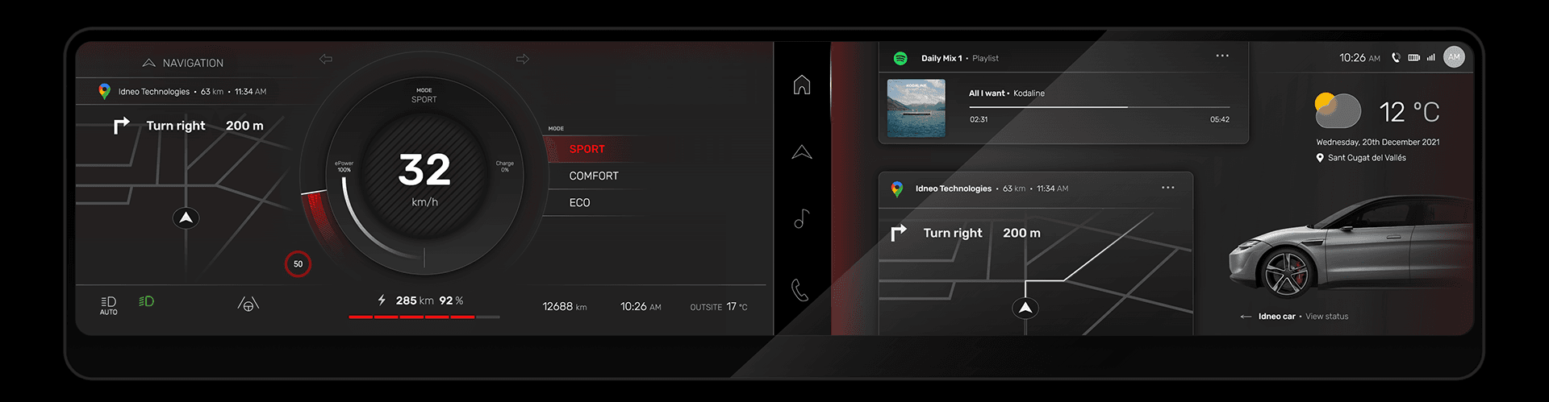
Task: Click the weather cloud sun icon
Action: [1337, 111]
